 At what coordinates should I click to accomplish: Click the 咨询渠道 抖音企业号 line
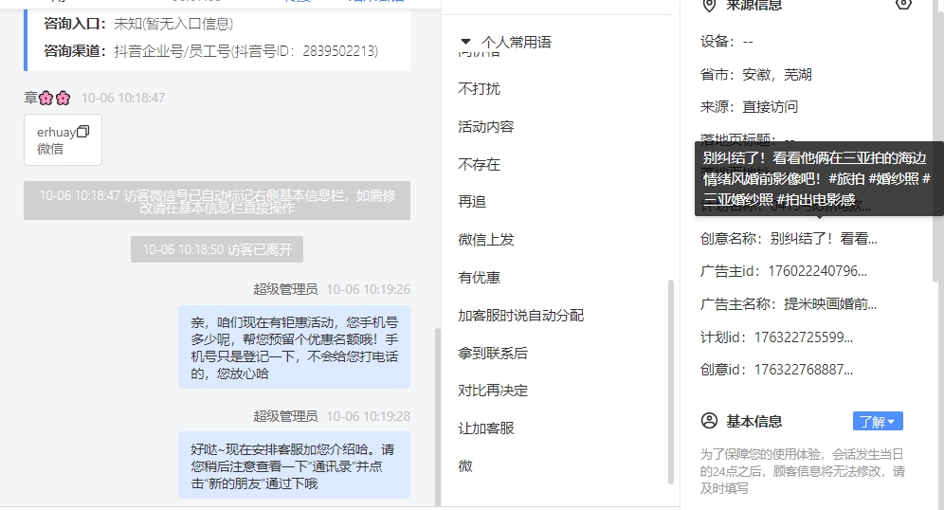210,51
